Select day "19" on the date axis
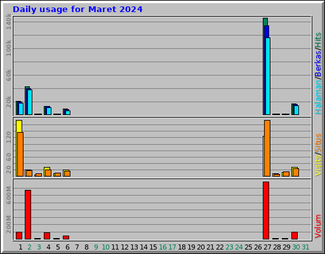Viewport: 325px width, 254px height. 191,247
